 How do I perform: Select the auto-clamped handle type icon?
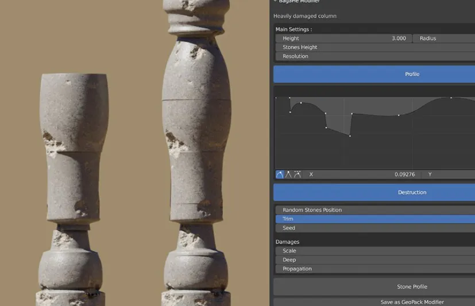pos(297,174)
